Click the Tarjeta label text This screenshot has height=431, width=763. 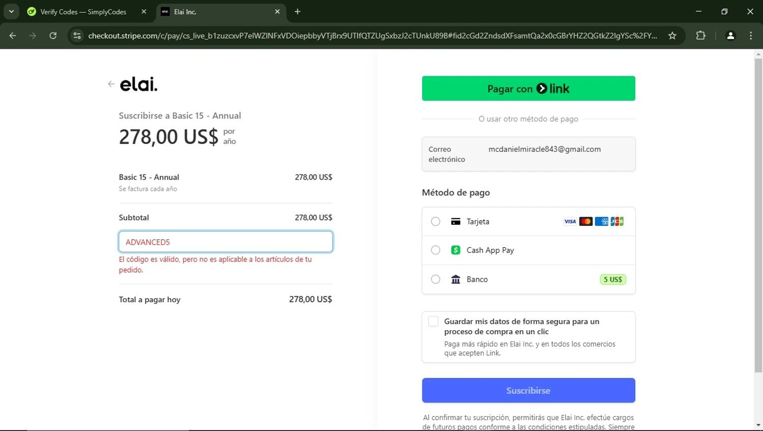pos(478,221)
